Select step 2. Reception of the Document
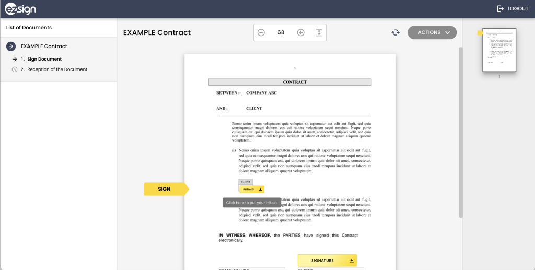Viewport: 535px width, 270px height. tap(57, 69)
